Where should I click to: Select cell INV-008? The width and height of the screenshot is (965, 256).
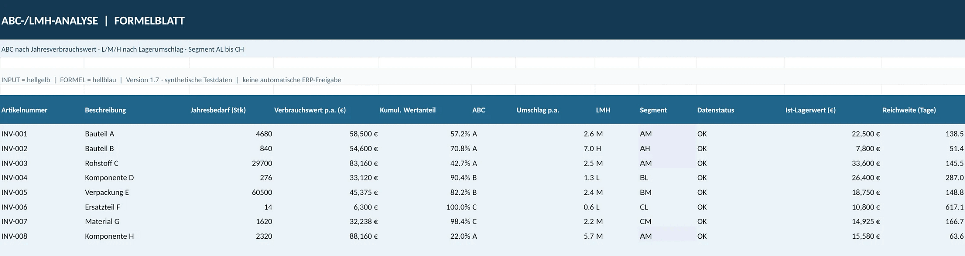click(42, 236)
